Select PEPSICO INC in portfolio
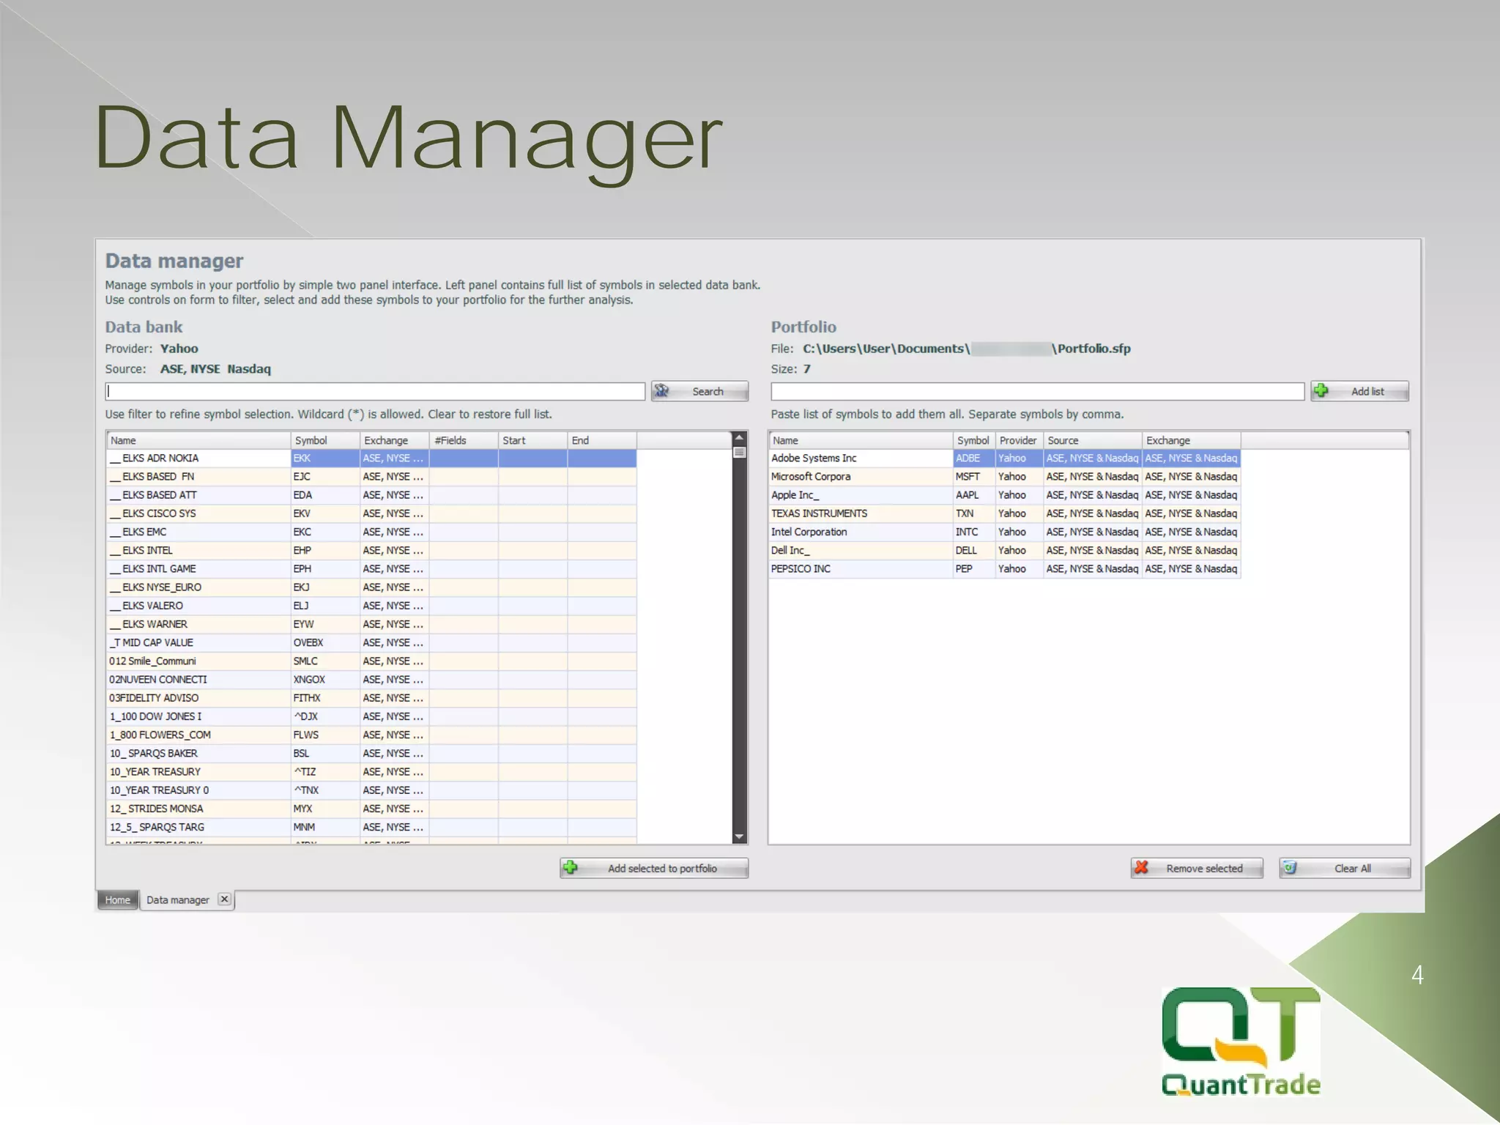Image resolution: width=1500 pixels, height=1125 pixels. coord(1005,568)
